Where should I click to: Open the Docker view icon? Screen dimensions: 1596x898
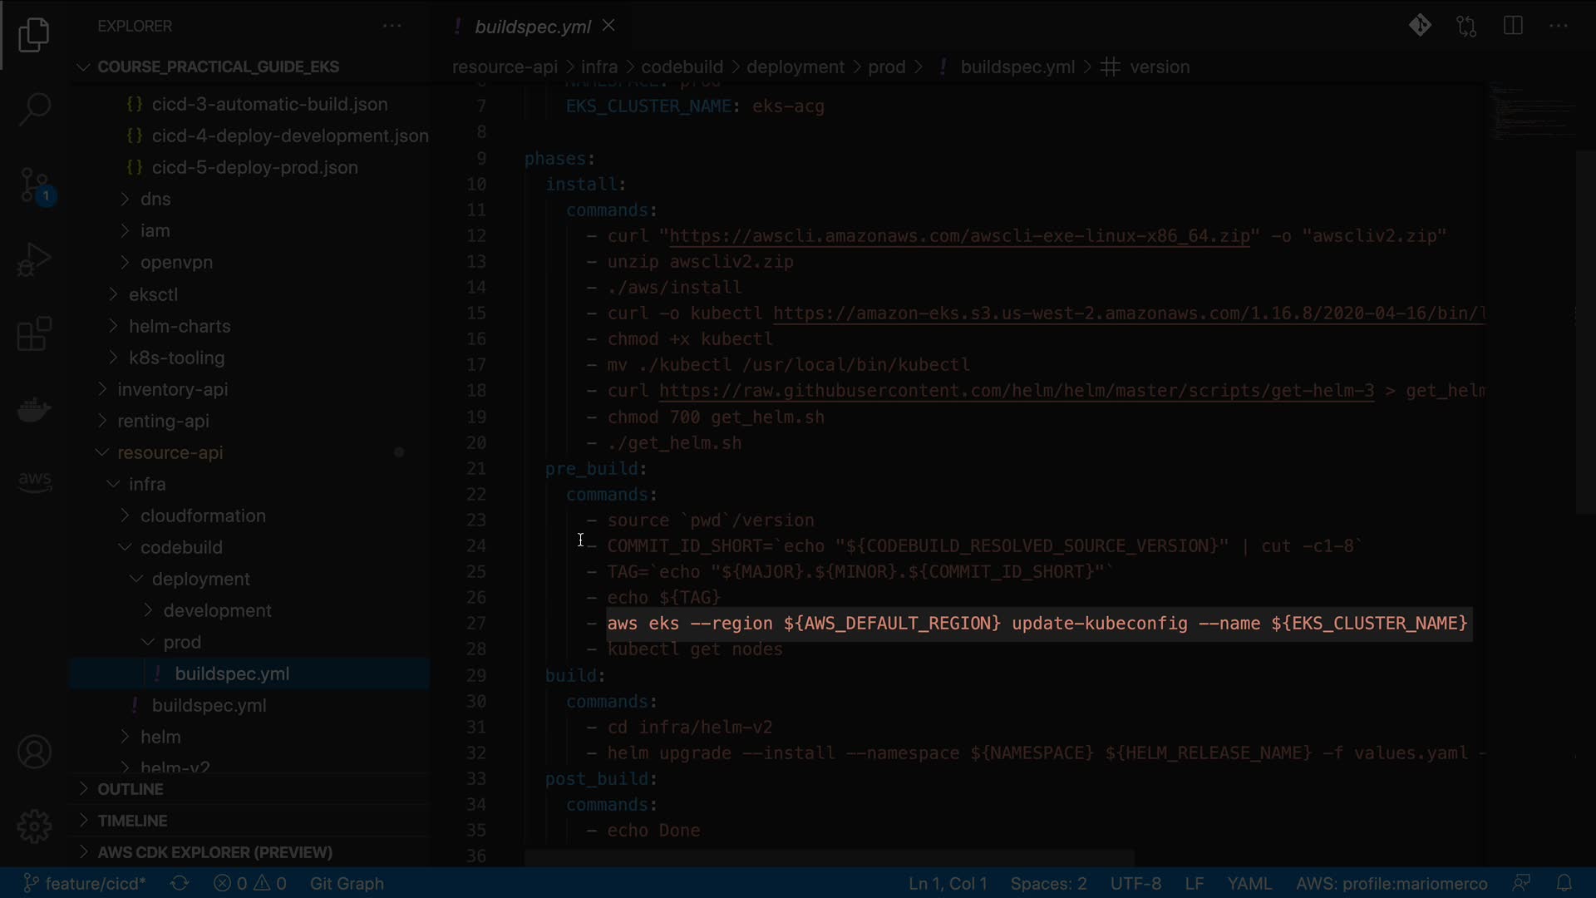pos(34,409)
